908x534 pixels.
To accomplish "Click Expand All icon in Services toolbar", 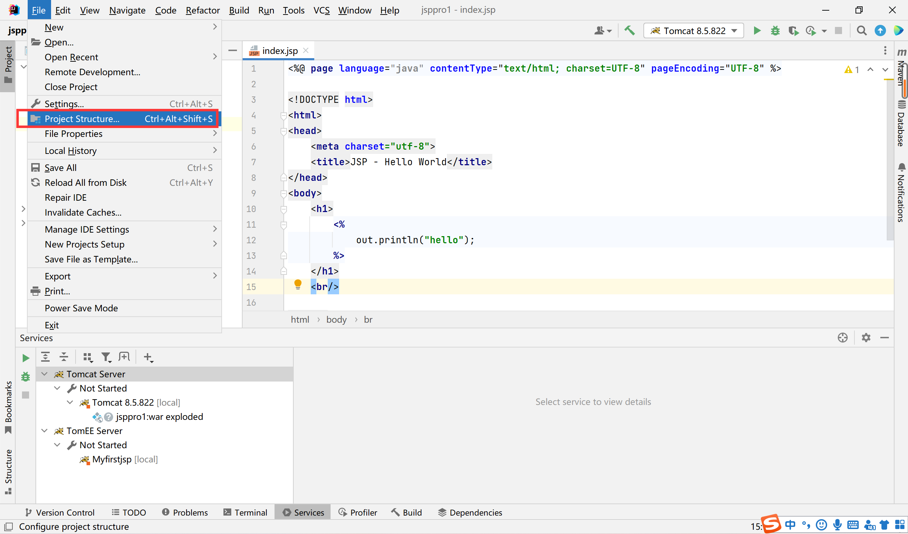I will [45, 357].
